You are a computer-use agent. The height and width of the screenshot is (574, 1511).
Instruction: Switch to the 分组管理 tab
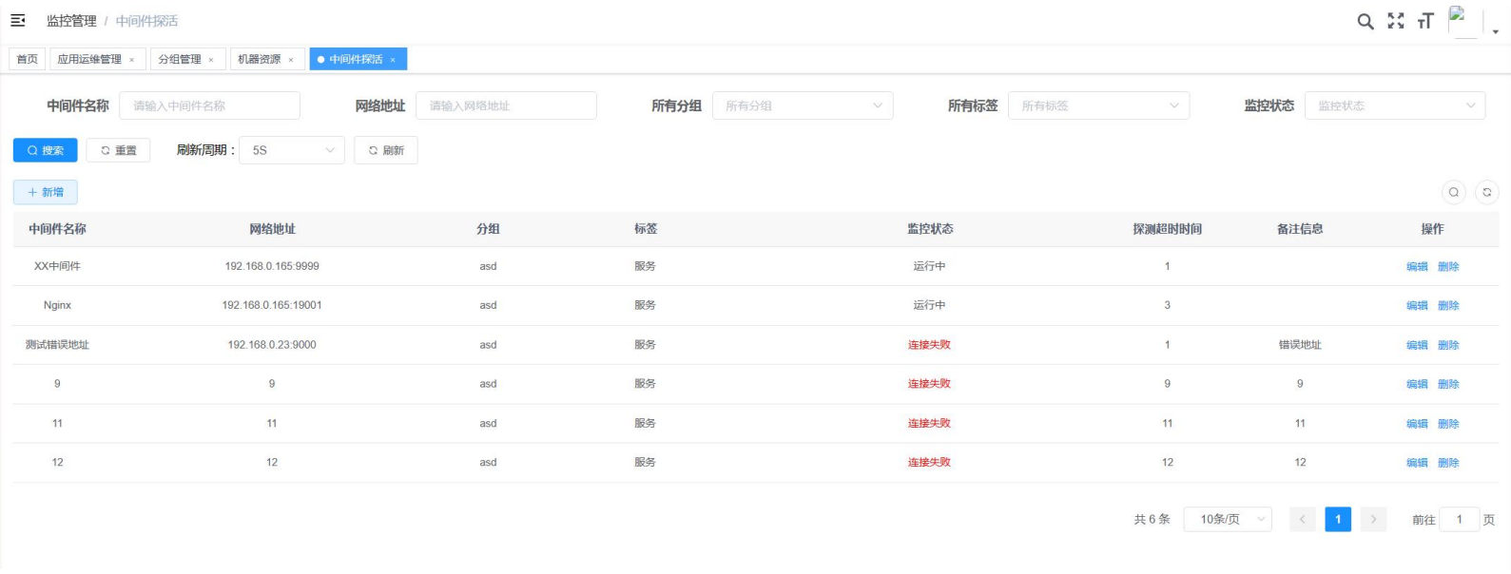click(x=180, y=59)
